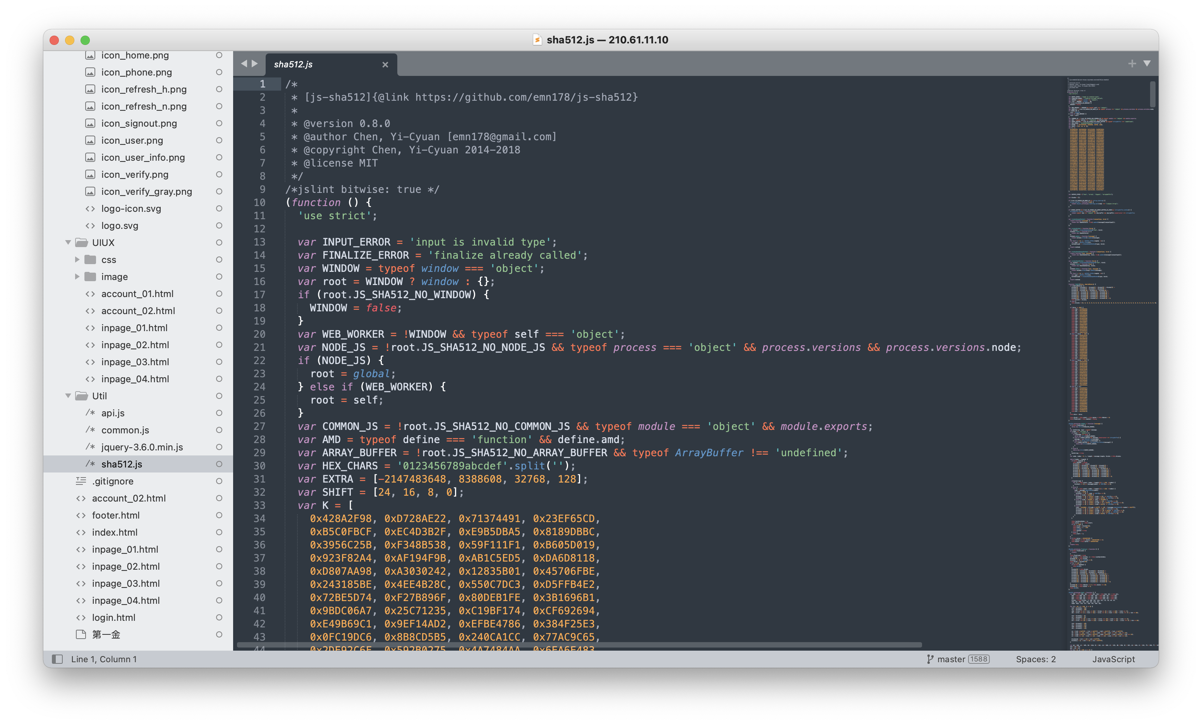
Task: Click the Line 1, Column 1 indicator
Action: pyautogui.click(x=104, y=659)
